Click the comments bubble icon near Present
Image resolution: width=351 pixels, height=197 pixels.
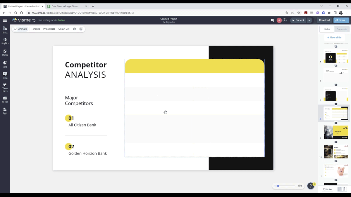(273, 20)
